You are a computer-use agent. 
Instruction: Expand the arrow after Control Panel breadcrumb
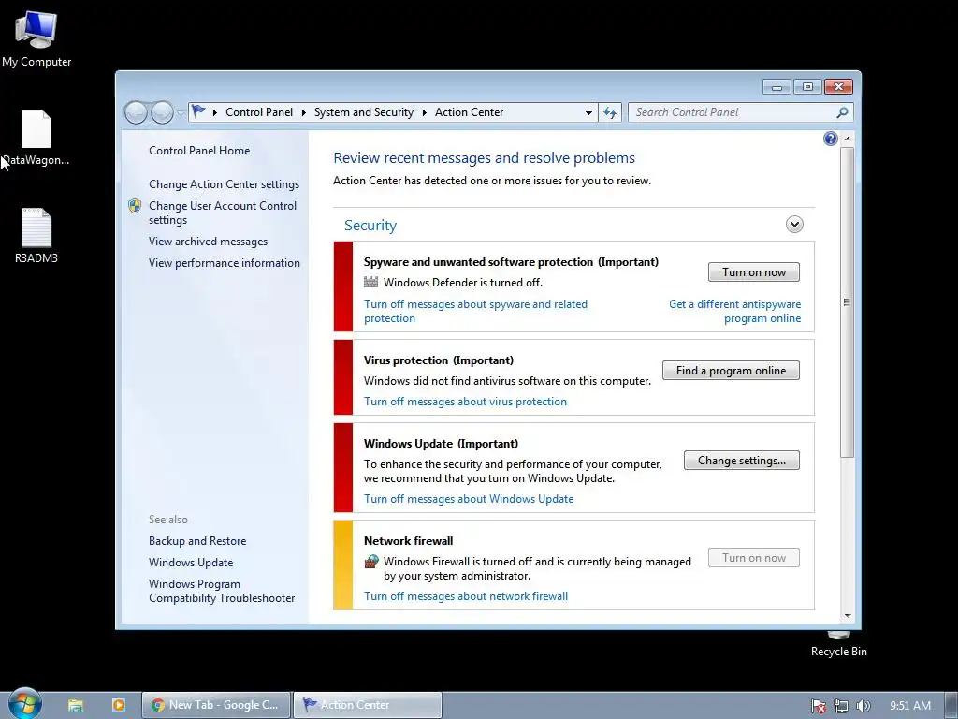(304, 112)
